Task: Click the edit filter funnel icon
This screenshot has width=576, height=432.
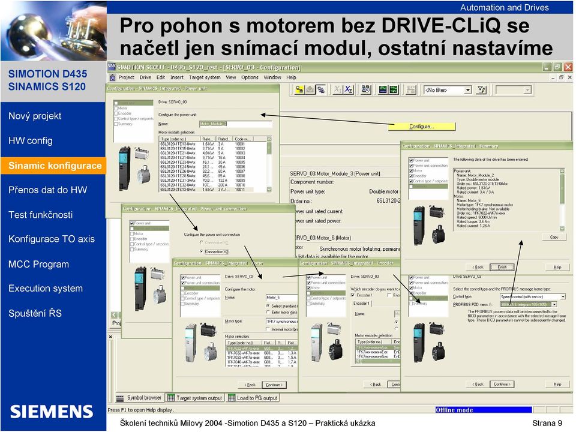Action: tap(481, 89)
